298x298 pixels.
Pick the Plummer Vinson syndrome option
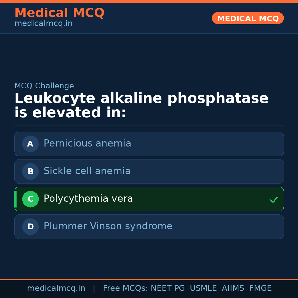click(108, 226)
